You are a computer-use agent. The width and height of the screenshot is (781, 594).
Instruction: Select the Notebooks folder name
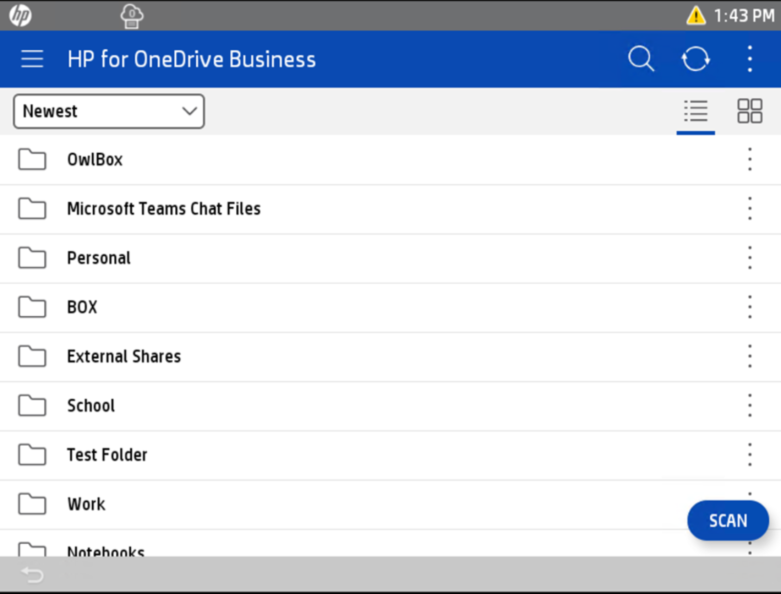pos(106,551)
